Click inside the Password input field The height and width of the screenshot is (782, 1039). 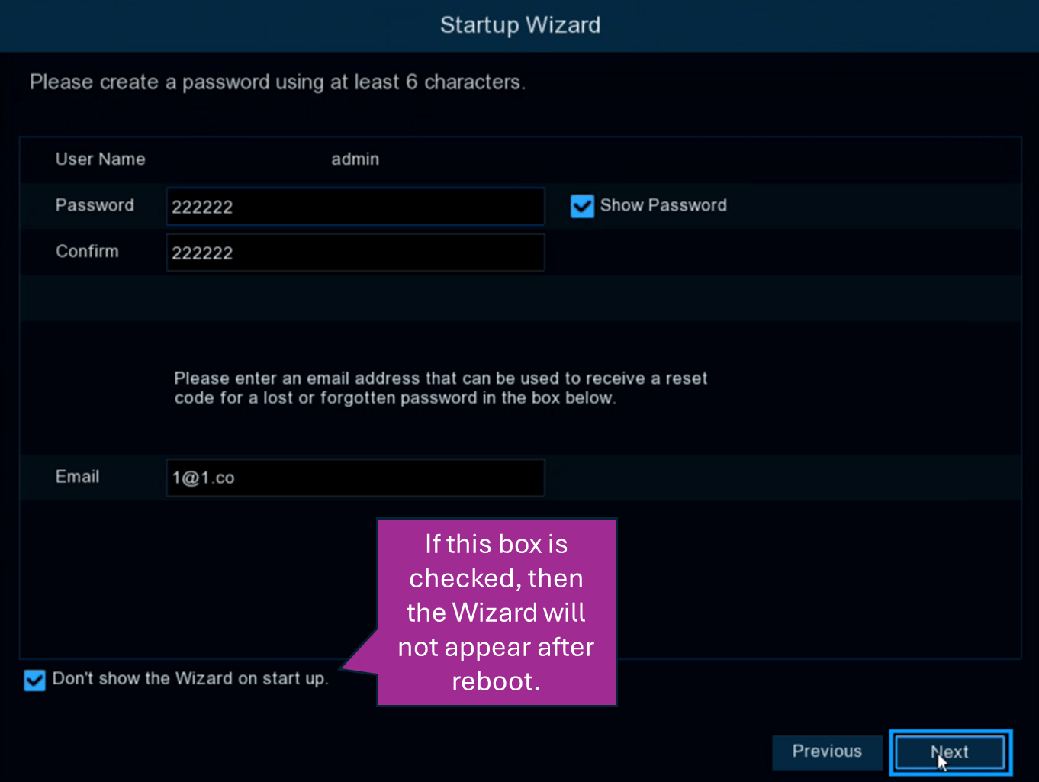click(x=355, y=206)
